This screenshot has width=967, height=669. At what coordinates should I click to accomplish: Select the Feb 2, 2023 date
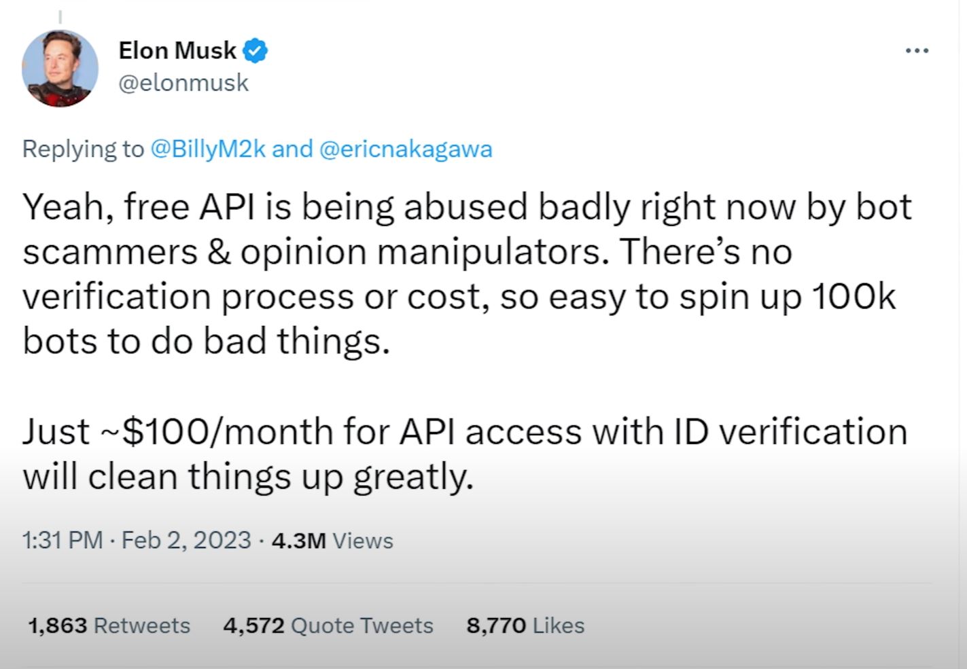[x=186, y=541]
